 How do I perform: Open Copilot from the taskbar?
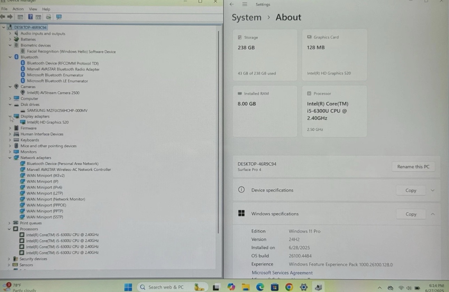(231, 287)
